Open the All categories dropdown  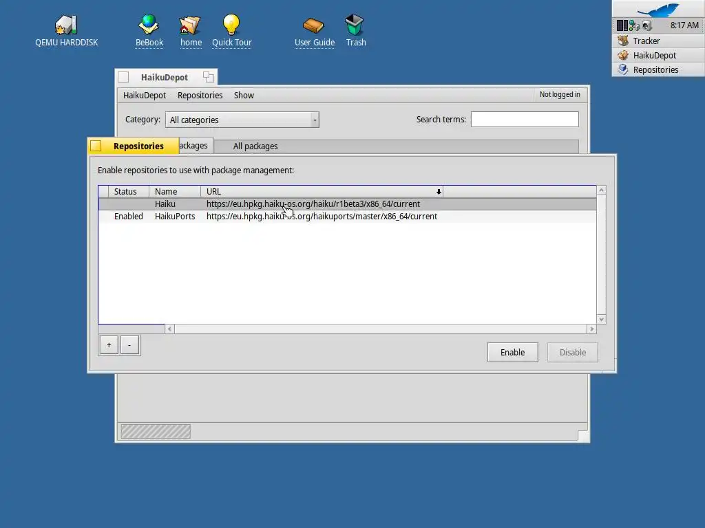pyautogui.click(x=242, y=120)
